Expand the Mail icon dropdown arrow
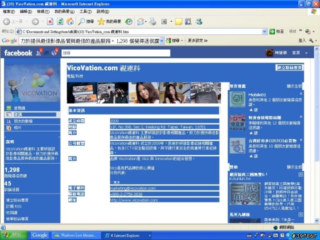 [146, 21]
